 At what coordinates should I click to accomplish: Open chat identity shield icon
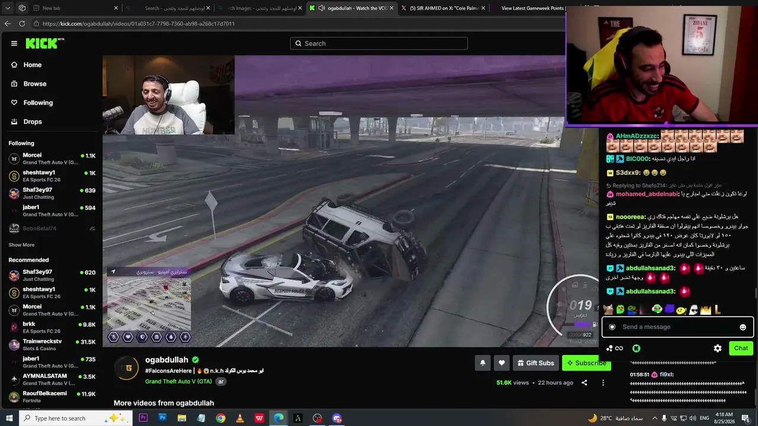612,327
